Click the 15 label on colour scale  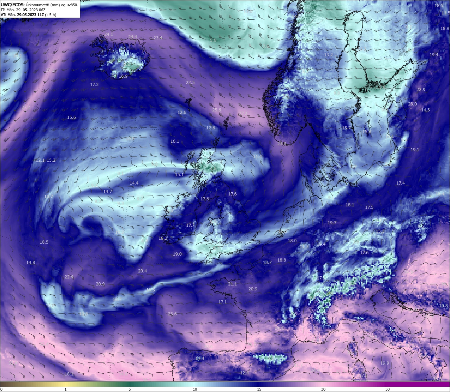click(259, 389)
